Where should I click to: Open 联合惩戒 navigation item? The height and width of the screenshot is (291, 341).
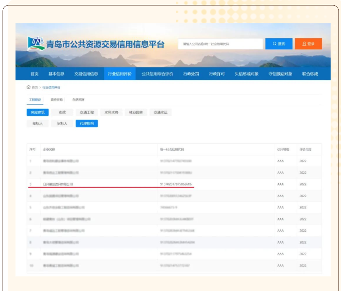[x=310, y=74]
